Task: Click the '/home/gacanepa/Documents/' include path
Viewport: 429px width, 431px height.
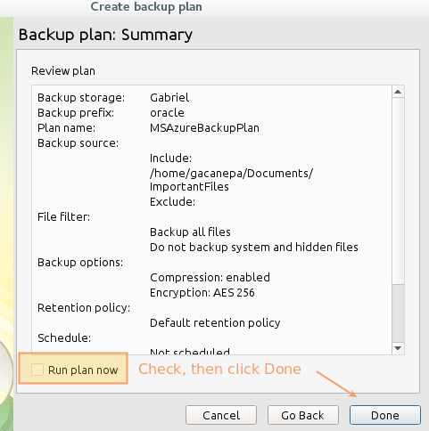Action: pyautogui.click(x=231, y=174)
